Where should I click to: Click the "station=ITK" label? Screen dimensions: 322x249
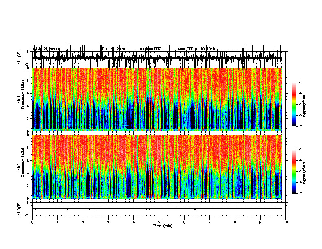(x=150, y=49)
